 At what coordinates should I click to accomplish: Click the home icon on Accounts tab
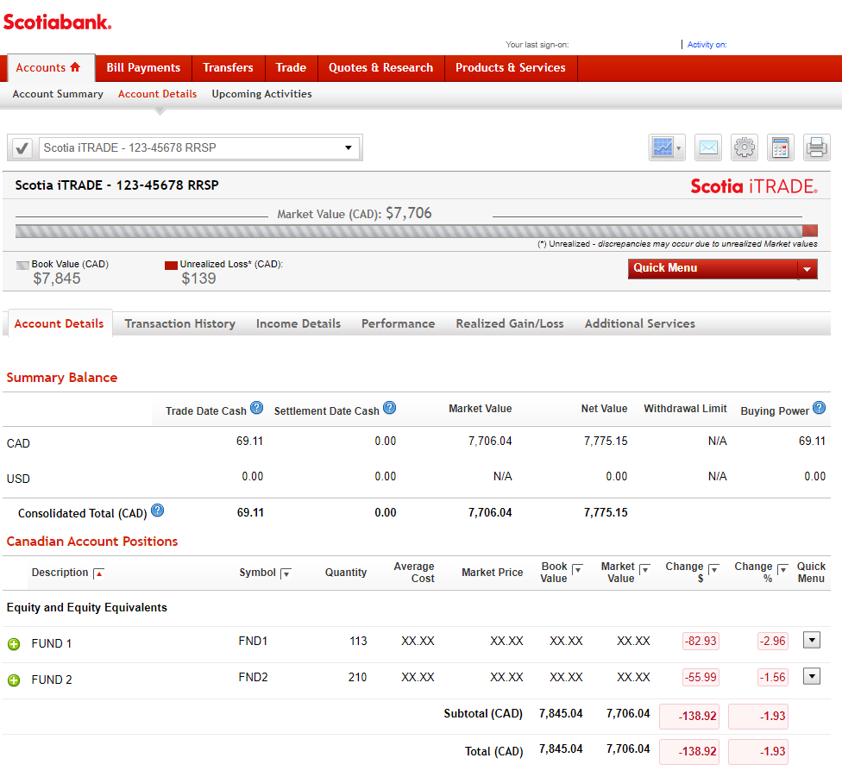[75, 67]
